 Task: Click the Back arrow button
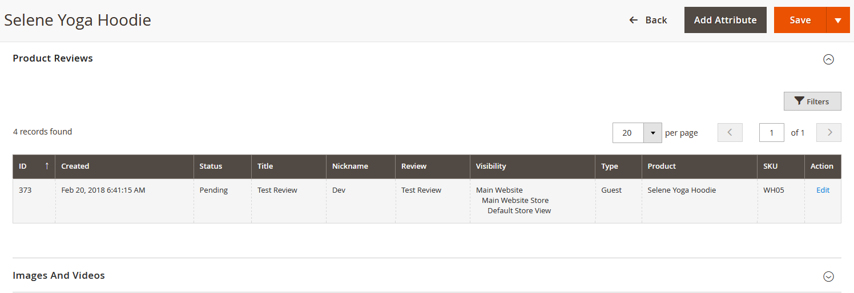648,20
